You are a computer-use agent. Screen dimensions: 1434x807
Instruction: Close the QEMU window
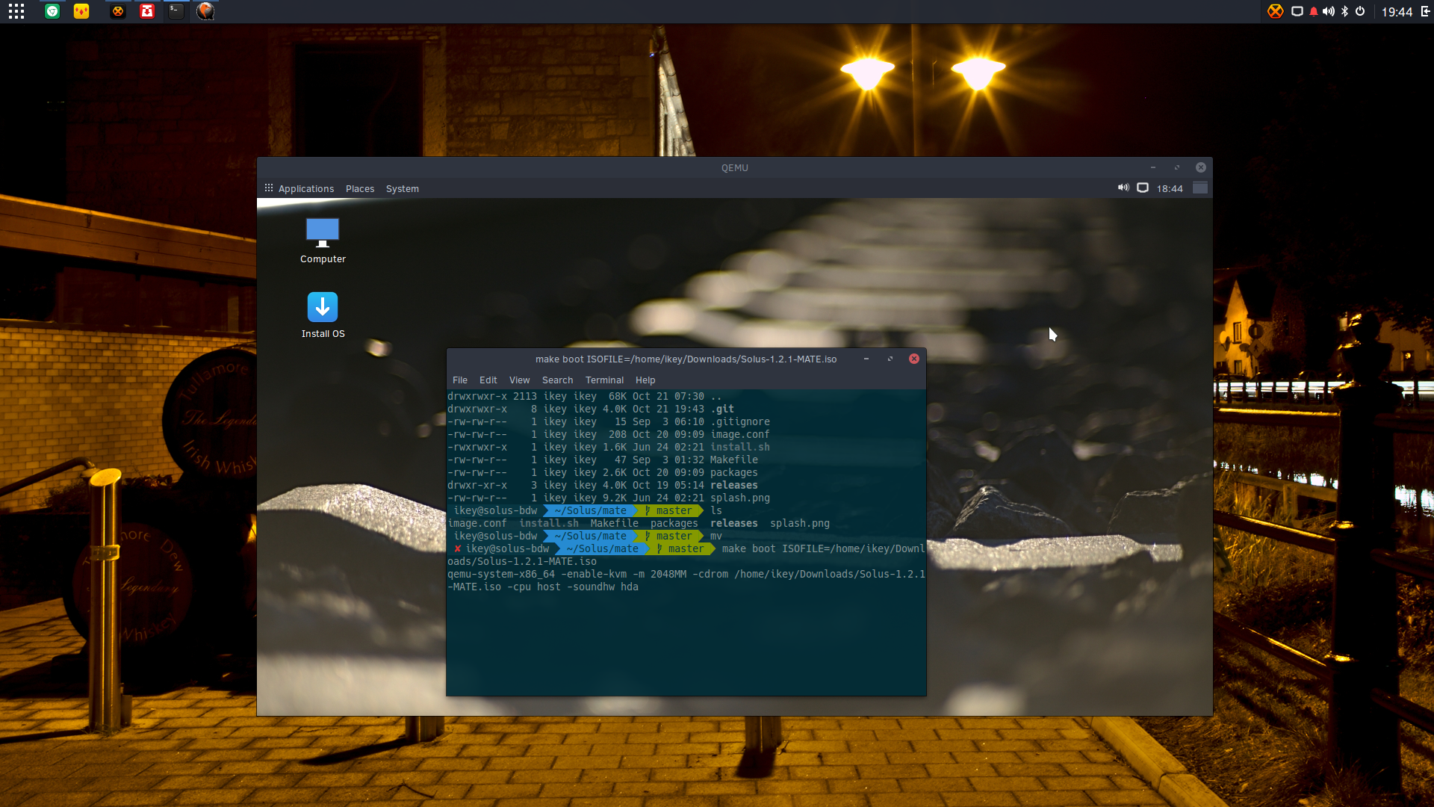pyautogui.click(x=1201, y=167)
